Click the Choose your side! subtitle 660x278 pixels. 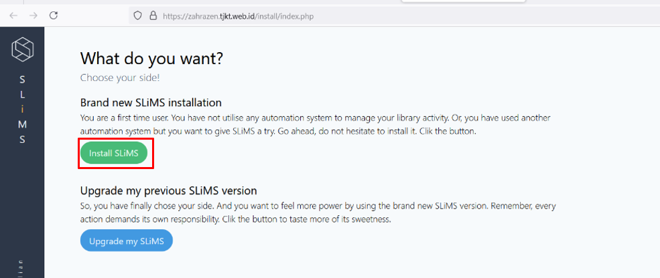(x=120, y=78)
